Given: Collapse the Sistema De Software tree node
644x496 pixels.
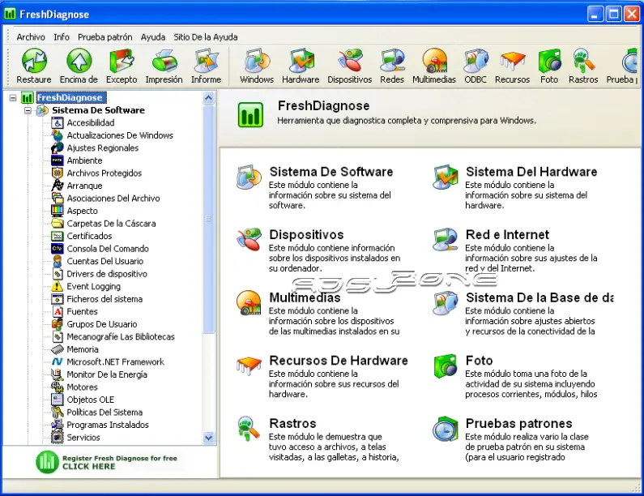Looking at the screenshot, I should pyautogui.click(x=28, y=110).
